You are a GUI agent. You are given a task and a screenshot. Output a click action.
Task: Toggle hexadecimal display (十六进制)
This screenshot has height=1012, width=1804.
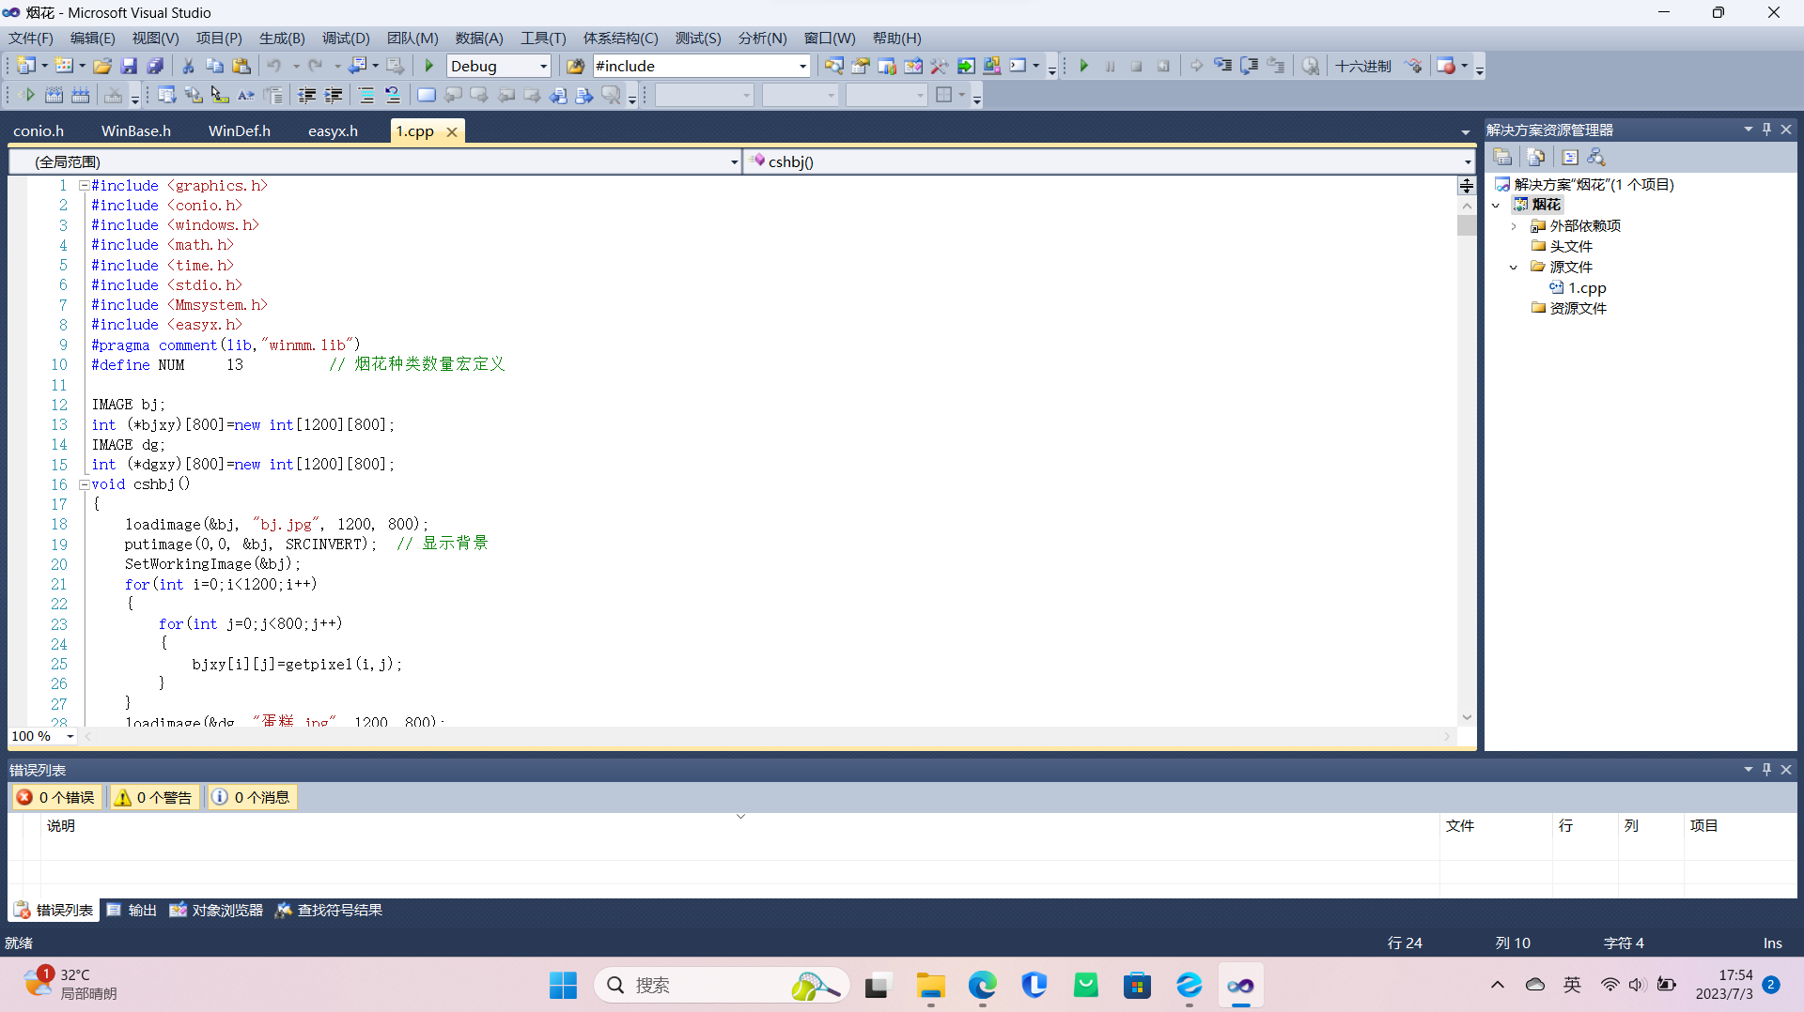(x=1363, y=66)
